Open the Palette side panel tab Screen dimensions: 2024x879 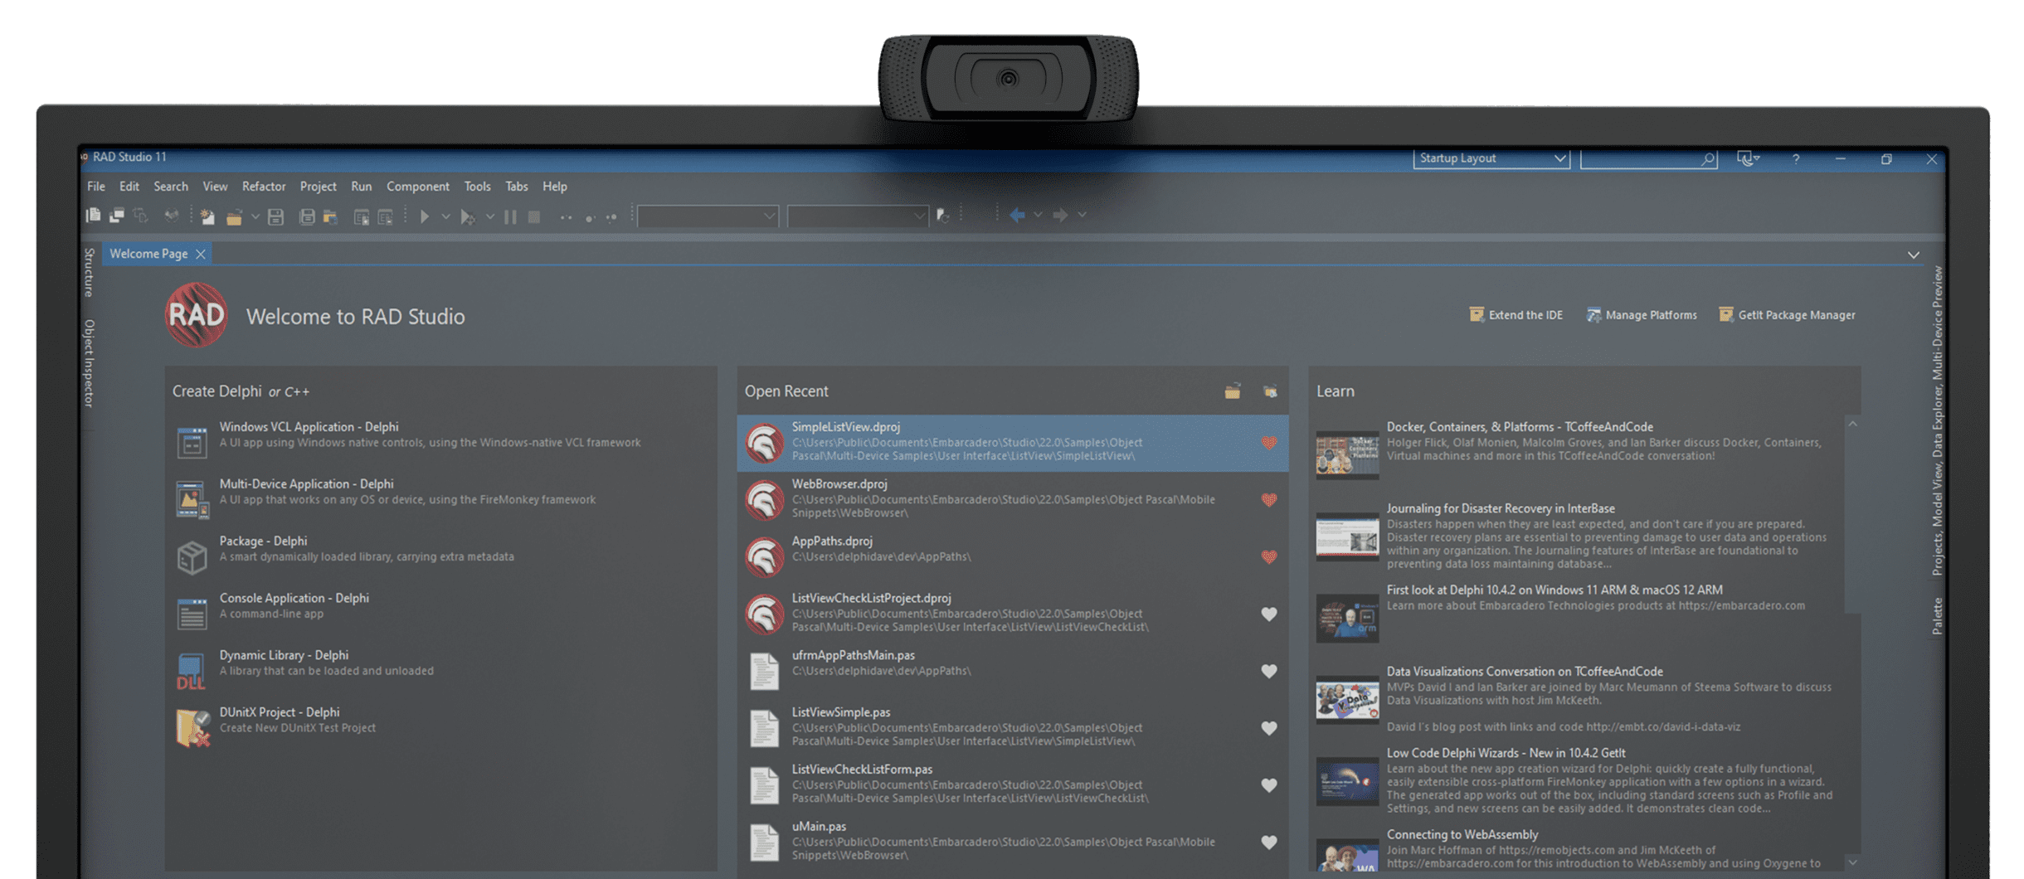[1937, 616]
